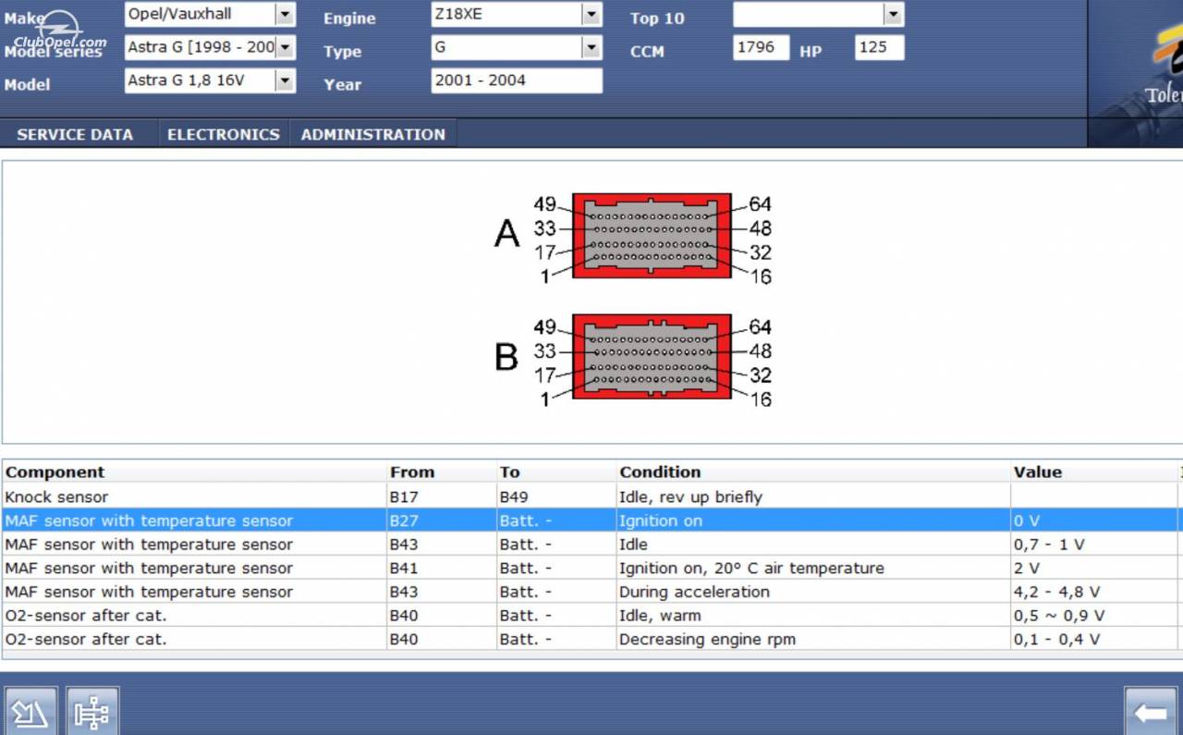Select O2-sensor row Decreasing engine rpm
Image resolution: width=1183 pixels, height=735 pixels.
pyautogui.click(x=590, y=639)
